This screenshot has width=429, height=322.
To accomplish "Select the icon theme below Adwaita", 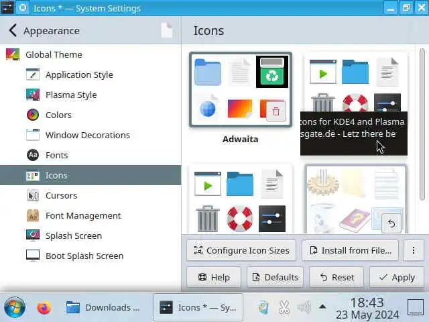I will (241, 199).
